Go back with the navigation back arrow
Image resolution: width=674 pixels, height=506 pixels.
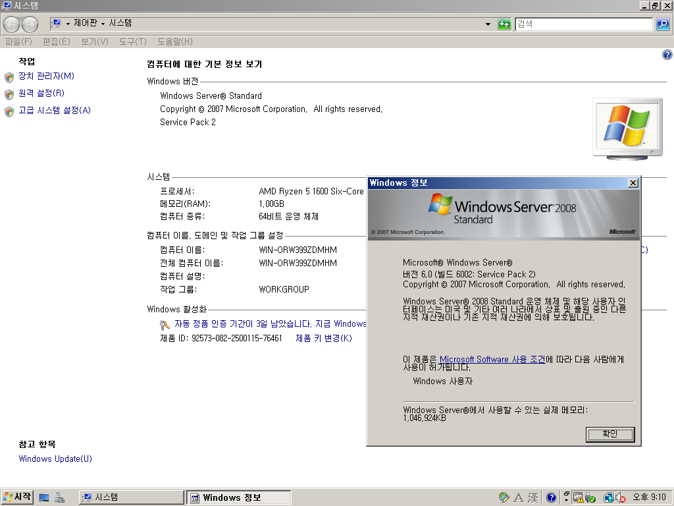point(12,24)
